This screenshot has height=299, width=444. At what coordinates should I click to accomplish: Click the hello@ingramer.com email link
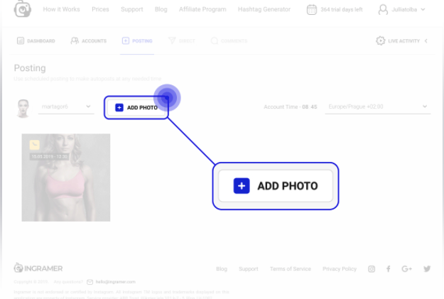[116, 282]
